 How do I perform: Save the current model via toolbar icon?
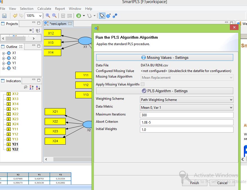[x=4, y=16]
